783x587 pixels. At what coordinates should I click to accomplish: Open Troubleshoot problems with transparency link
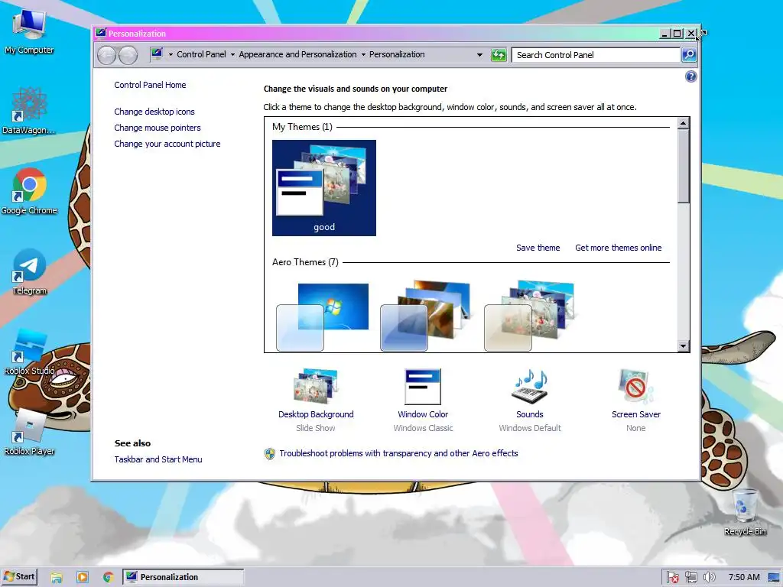(398, 453)
